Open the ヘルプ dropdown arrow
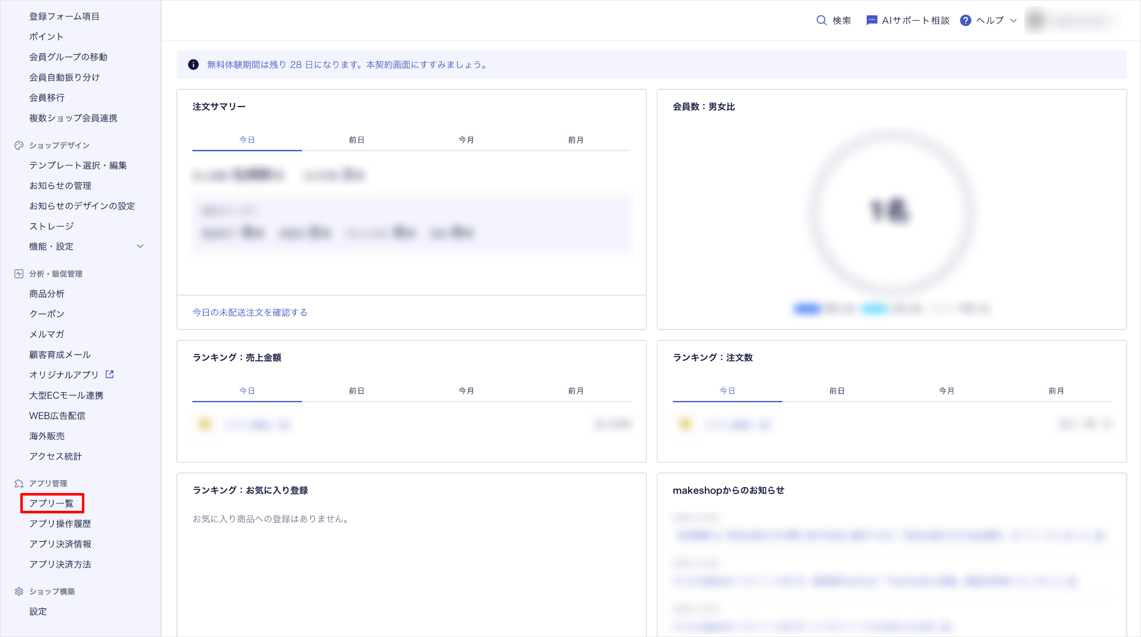The width and height of the screenshot is (1141, 637). [1013, 21]
